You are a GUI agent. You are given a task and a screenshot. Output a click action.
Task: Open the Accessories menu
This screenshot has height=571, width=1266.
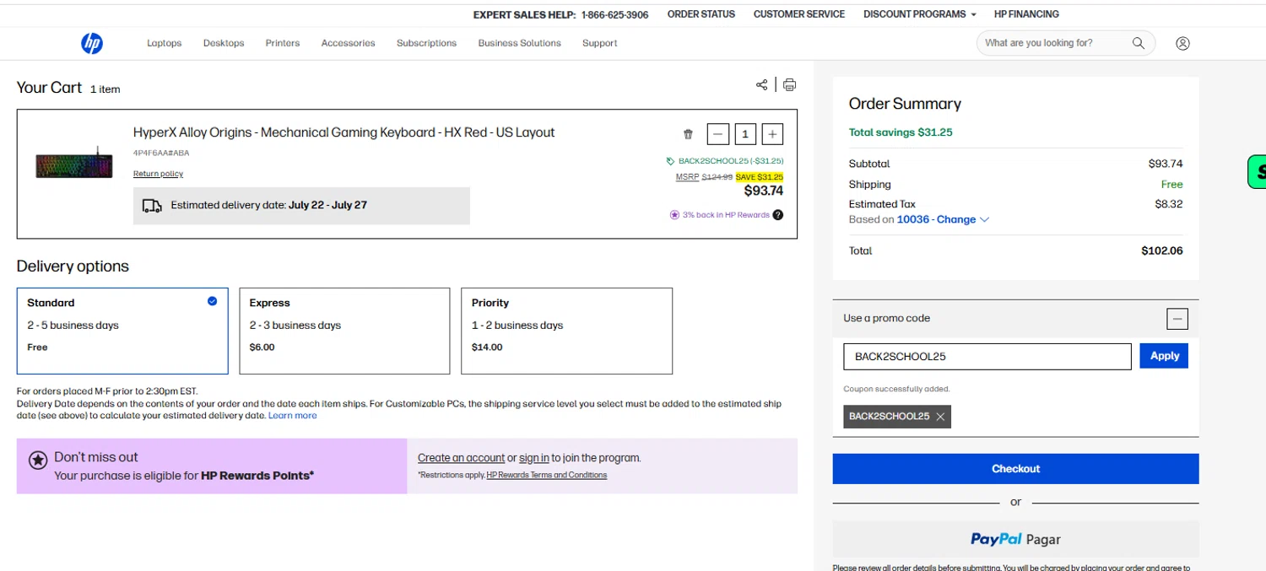348,43
